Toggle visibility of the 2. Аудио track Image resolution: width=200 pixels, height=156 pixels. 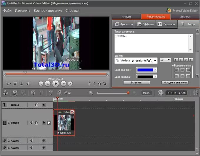tap(44, 141)
